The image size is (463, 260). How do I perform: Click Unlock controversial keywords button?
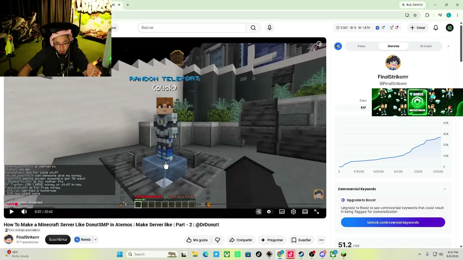[393, 222]
